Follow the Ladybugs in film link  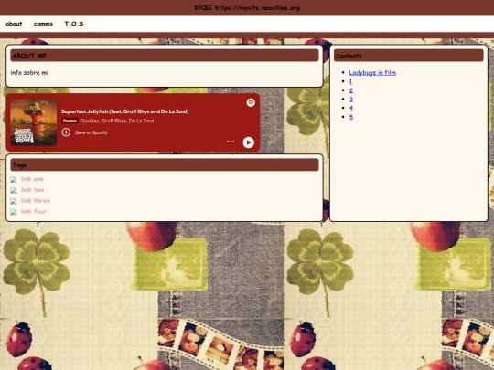[x=372, y=73]
